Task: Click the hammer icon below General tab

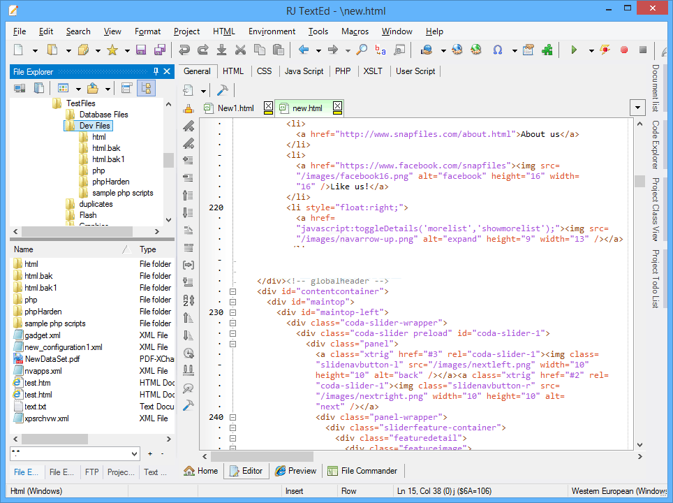Action: pos(223,90)
